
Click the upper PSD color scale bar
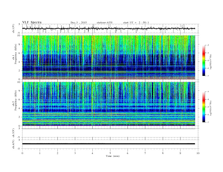[204, 60]
